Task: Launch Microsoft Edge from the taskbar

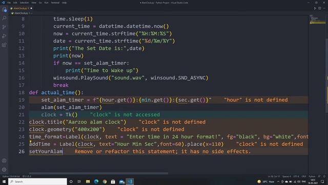Action: [x=96, y=181]
